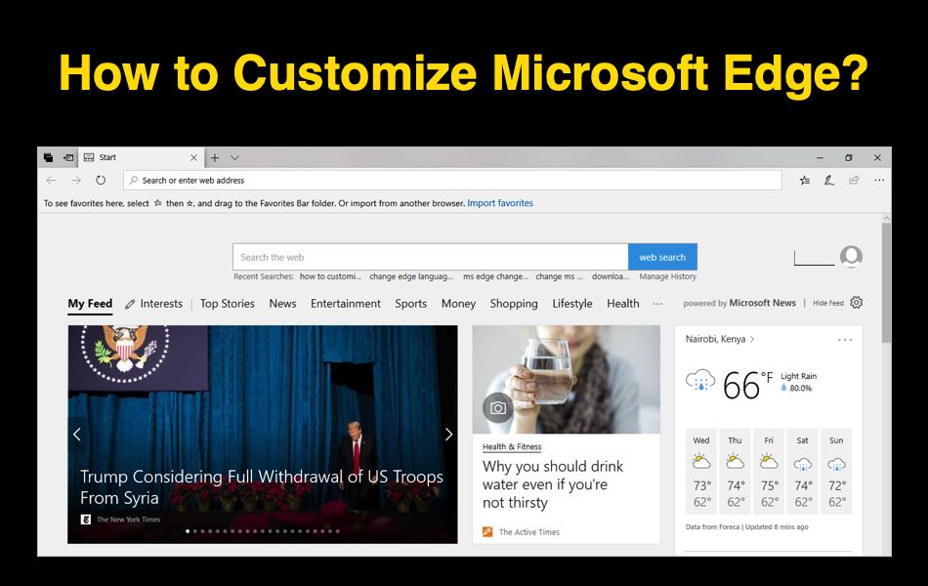The width and height of the screenshot is (928, 586).
Task: Go back to previous page
Action: (x=52, y=181)
